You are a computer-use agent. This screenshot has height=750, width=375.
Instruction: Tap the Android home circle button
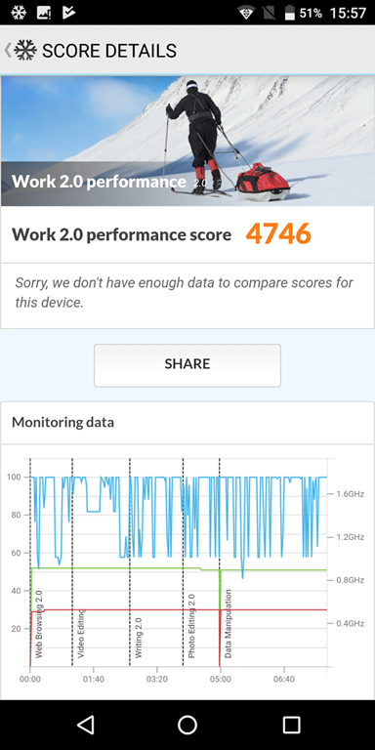click(187, 726)
